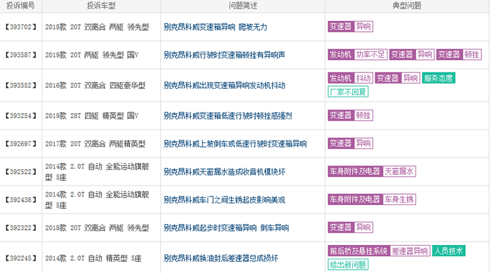Click complaint number 【393552】

pyautogui.click(x=21, y=86)
